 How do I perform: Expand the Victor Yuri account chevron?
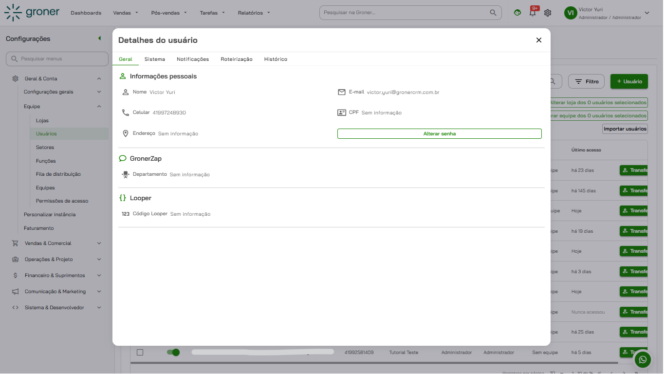click(647, 13)
